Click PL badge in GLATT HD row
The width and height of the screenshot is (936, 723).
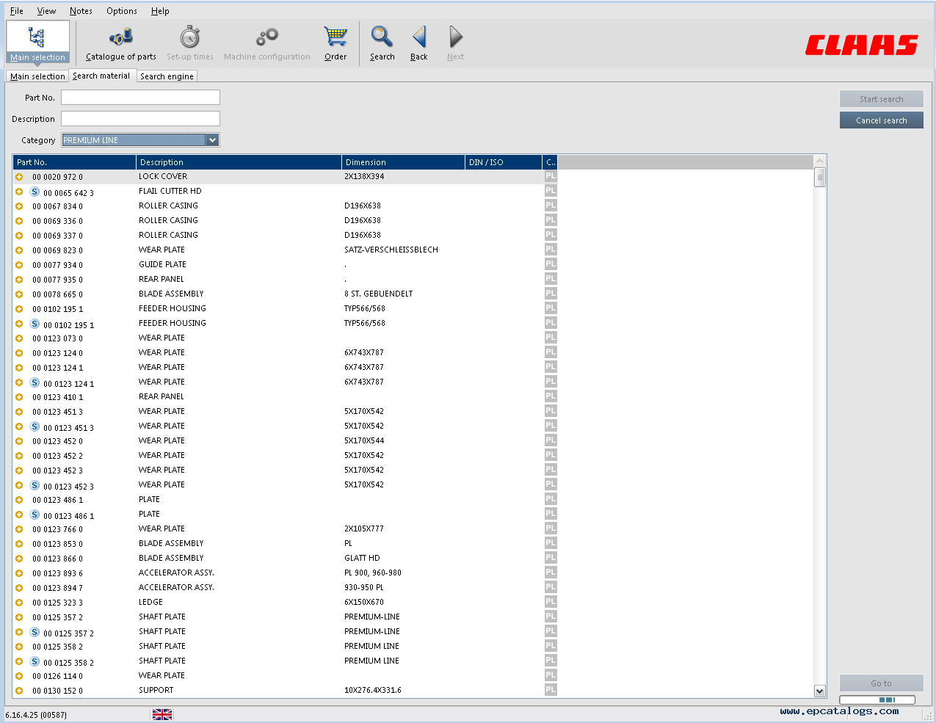[551, 558]
